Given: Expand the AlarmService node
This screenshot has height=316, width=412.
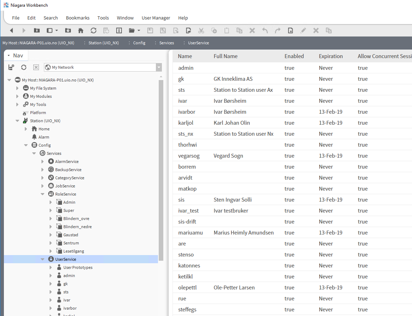Looking at the screenshot, I should click(42, 162).
